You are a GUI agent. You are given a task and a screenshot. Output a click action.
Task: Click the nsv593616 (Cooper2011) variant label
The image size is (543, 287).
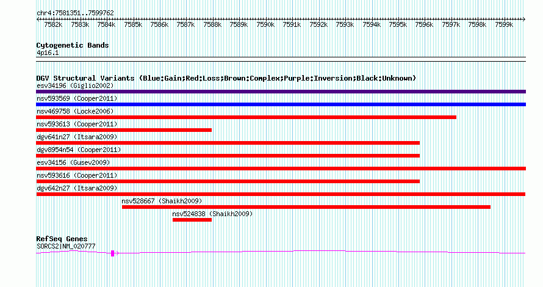77,175
